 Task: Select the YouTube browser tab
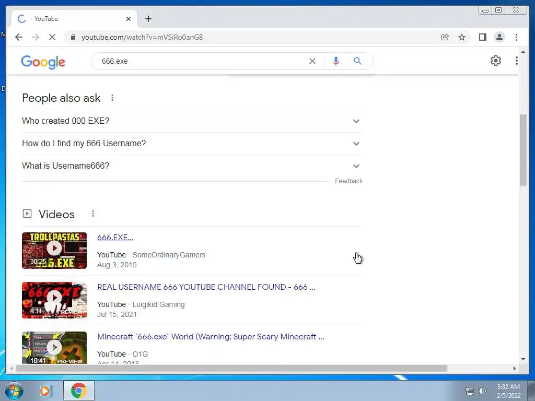(74, 19)
